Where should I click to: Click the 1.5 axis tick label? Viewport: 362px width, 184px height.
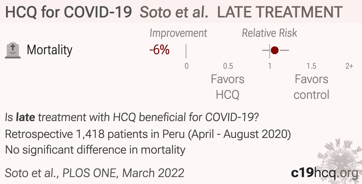click(311, 66)
